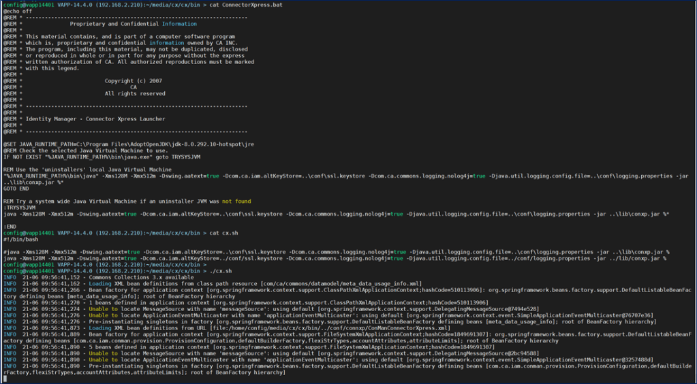This screenshot has width=697, height=384.
Task: Click "REM Use the 'uninstallers' local Java" comment
Action: (87, 170)
